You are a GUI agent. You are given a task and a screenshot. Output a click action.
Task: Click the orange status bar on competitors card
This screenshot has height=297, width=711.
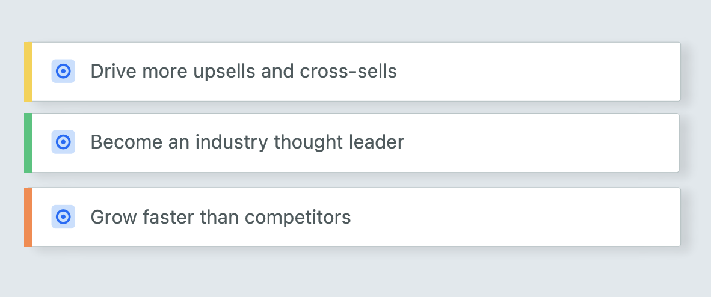click(x=28, y=217)
